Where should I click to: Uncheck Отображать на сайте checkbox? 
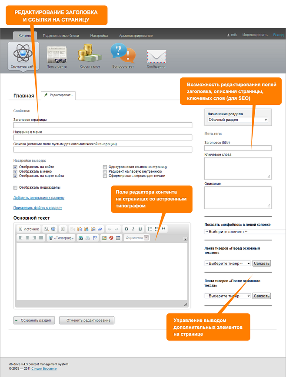pyautogui.click(x=15, y=167)
